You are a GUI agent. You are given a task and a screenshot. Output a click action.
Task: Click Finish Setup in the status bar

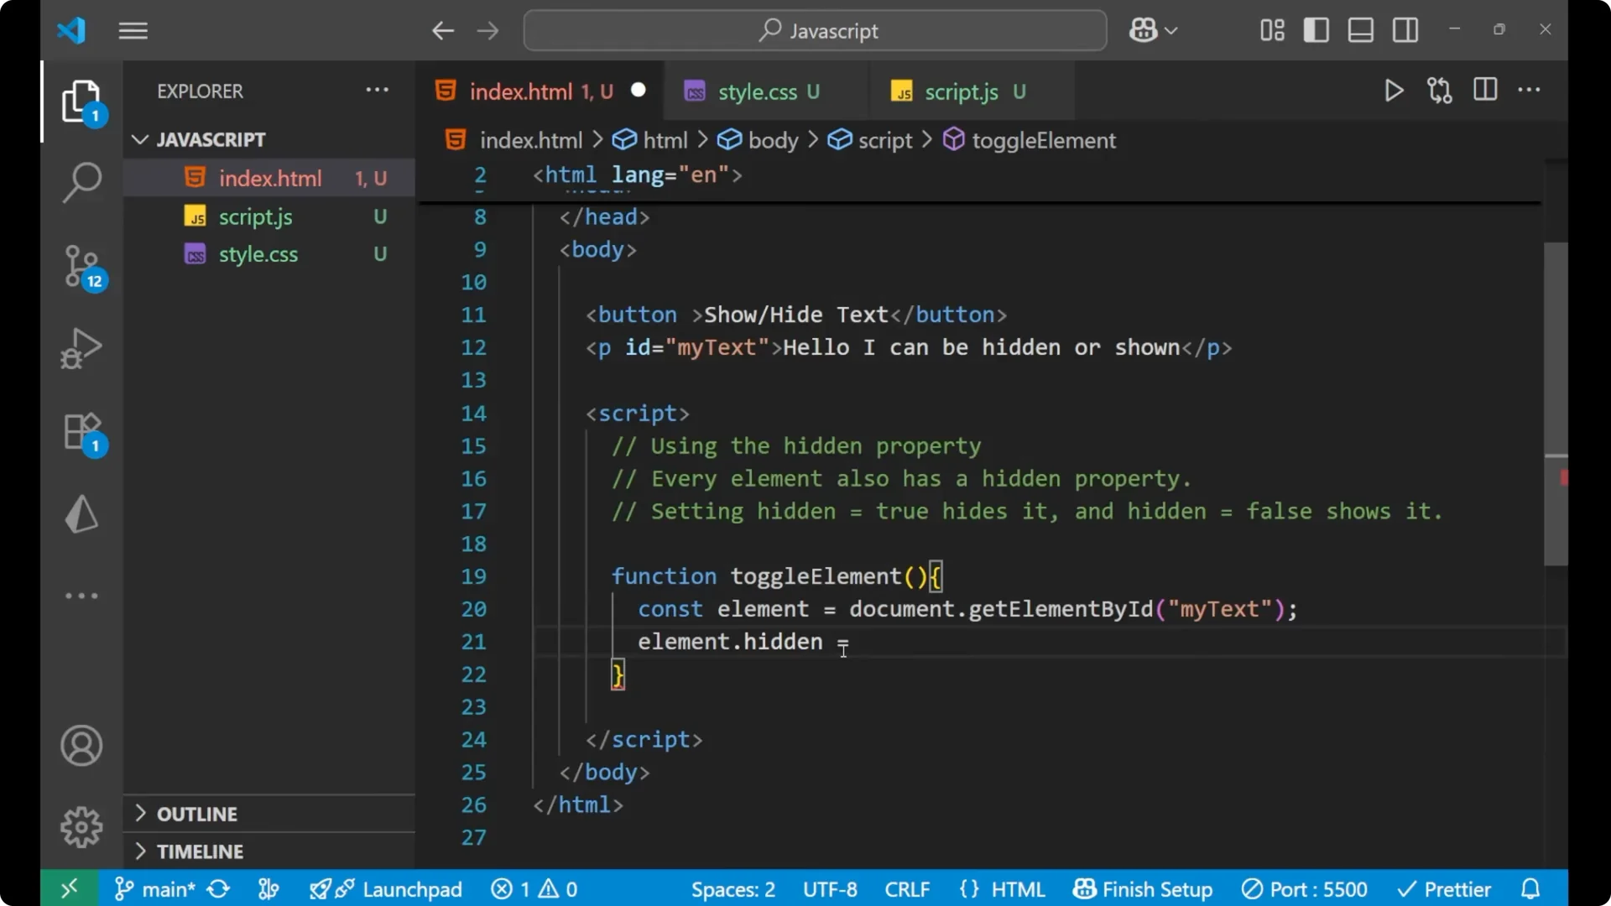pos(1143,888)
